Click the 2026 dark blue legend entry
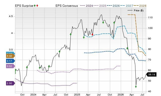 (x=113, y=6)
